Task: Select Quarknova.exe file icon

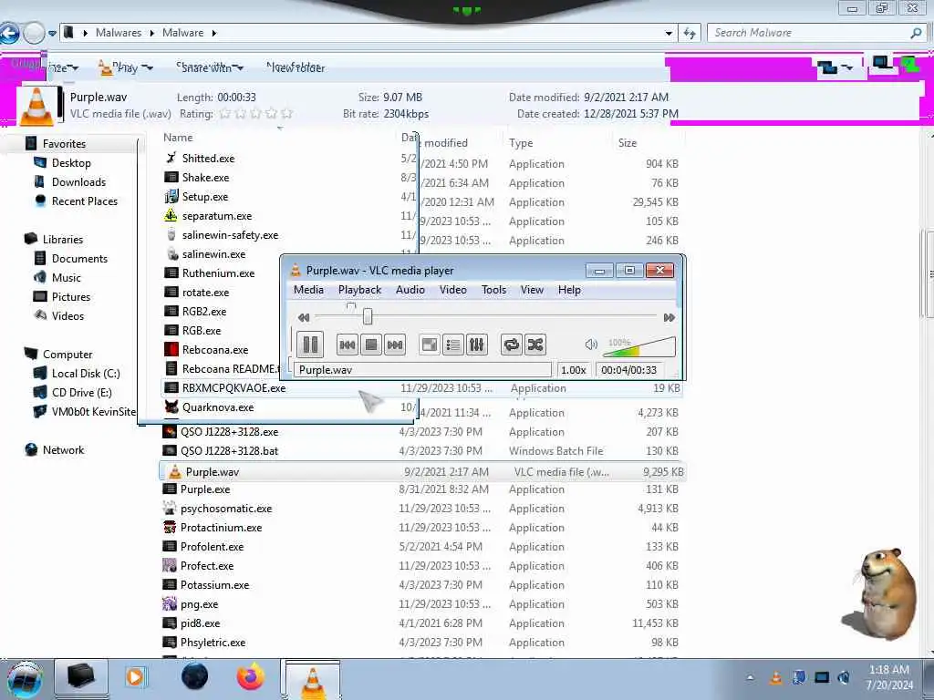Action: tap(171, 407)
